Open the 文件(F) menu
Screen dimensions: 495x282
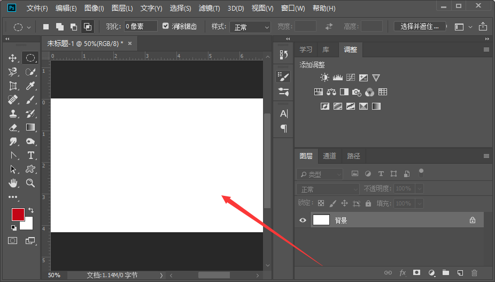(x=37, y=8)
